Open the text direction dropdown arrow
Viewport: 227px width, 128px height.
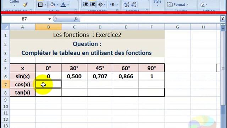click(117, 5)
